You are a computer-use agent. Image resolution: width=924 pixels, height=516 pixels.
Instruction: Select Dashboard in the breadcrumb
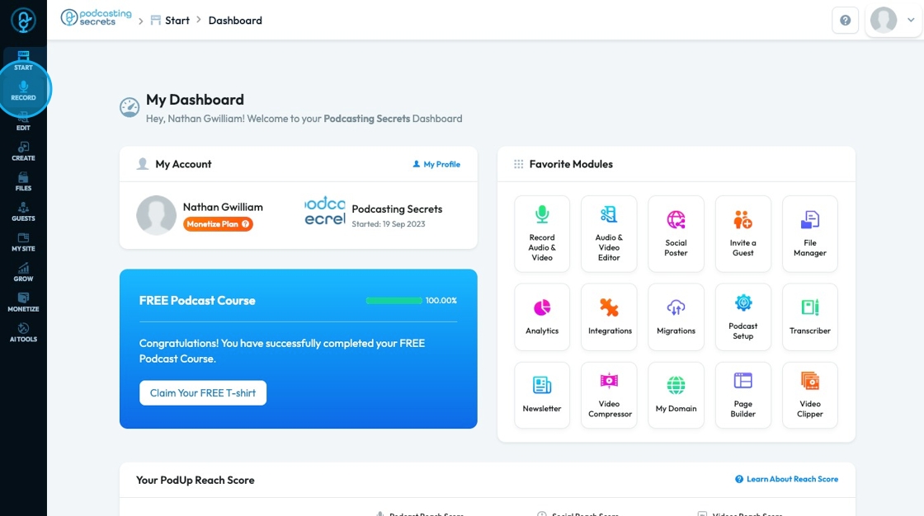click(235, 20)
